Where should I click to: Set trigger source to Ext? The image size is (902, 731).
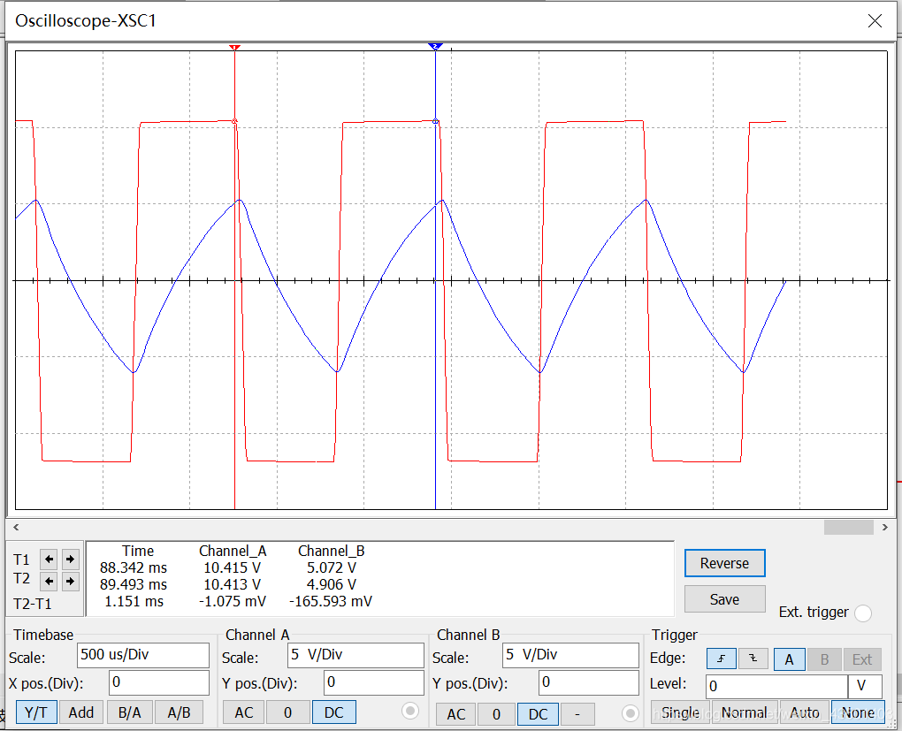click(861, 659)
